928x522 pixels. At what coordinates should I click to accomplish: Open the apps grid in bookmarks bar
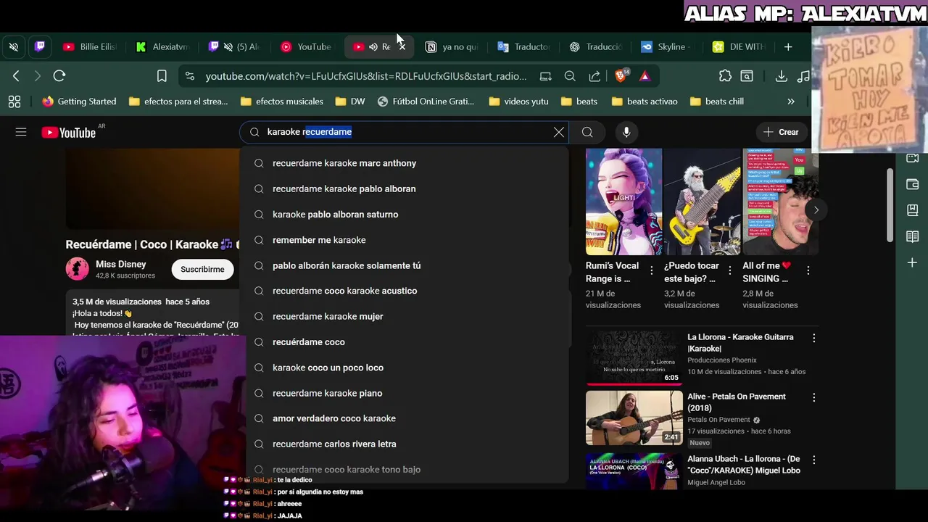point(14,101)
